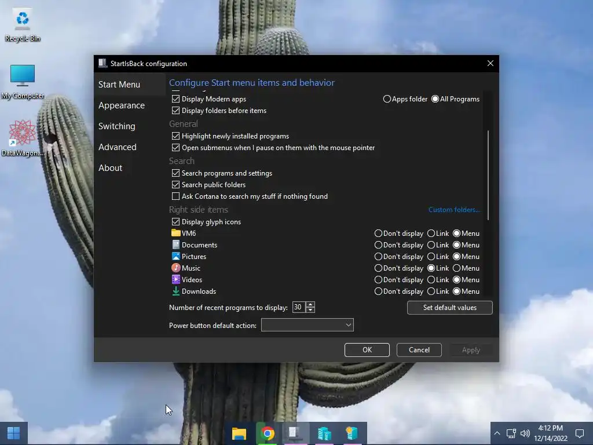This screenshot has height=445, width=593.
Task: Set Videos to Link
Action: coord(431,280)
